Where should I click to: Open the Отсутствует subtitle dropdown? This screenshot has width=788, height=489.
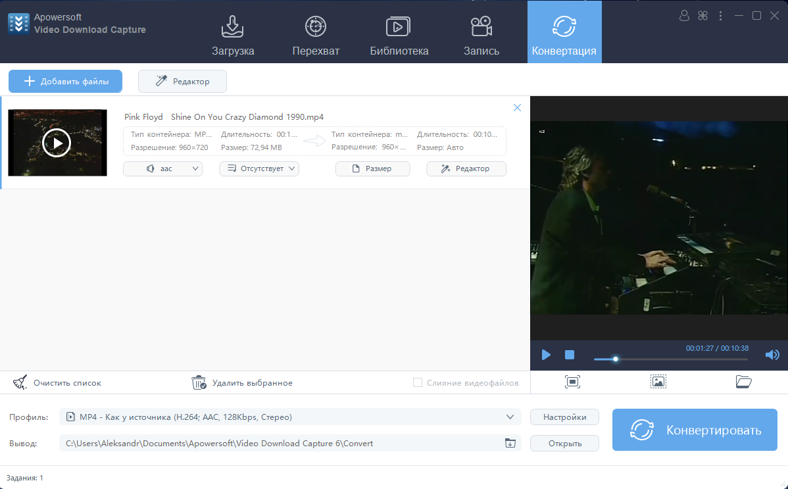point(259,169)
